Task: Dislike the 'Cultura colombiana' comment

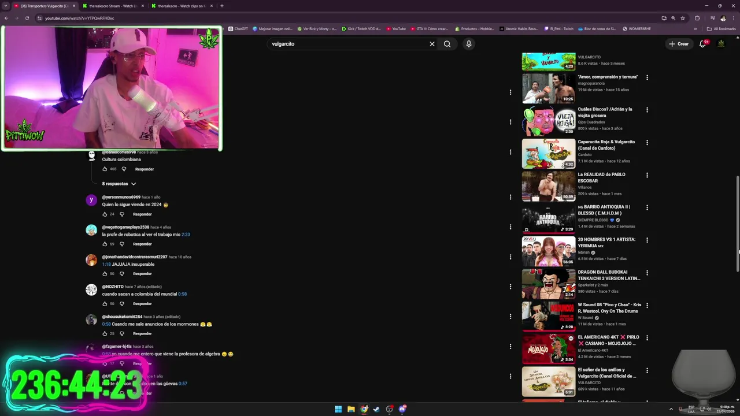Action: coord(124,169)
